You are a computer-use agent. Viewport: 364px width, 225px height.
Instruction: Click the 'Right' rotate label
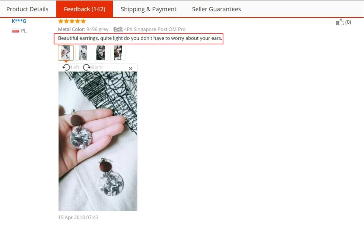(x=97, y=68)
